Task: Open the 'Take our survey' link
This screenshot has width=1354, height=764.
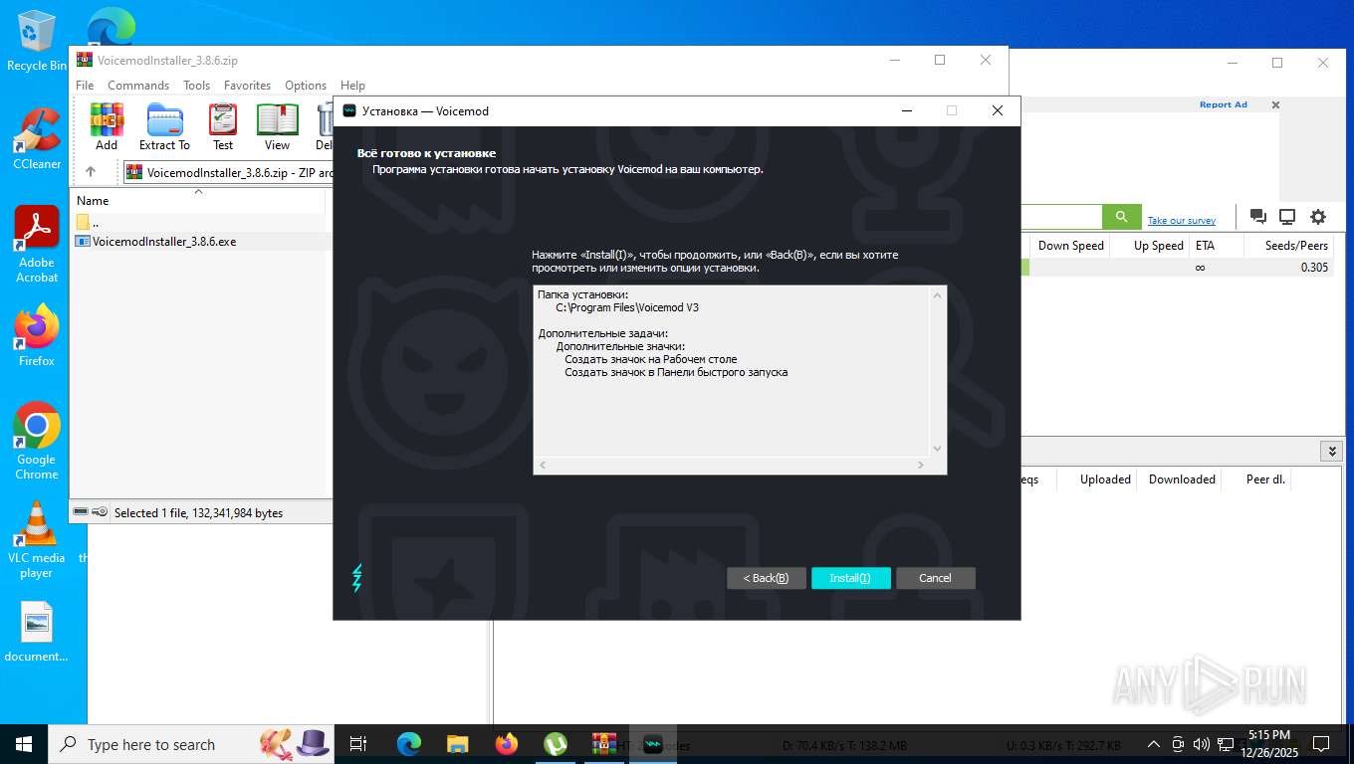Action: [x=1182, y=221]
